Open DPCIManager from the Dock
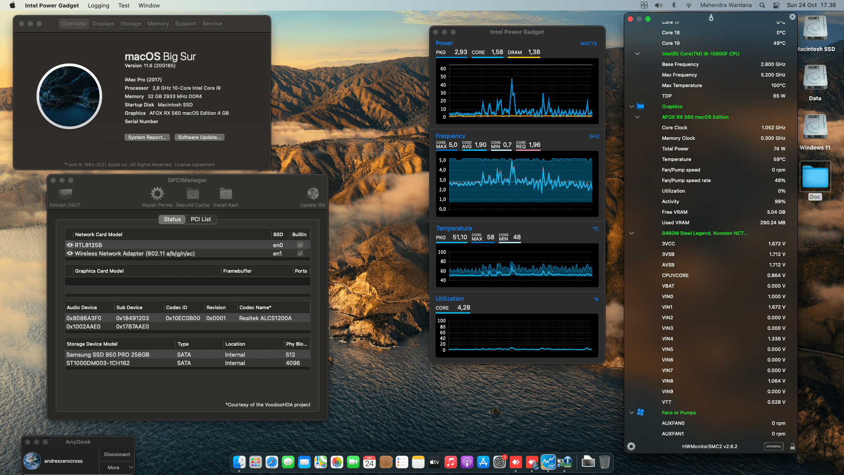 (x=564, y=462)
